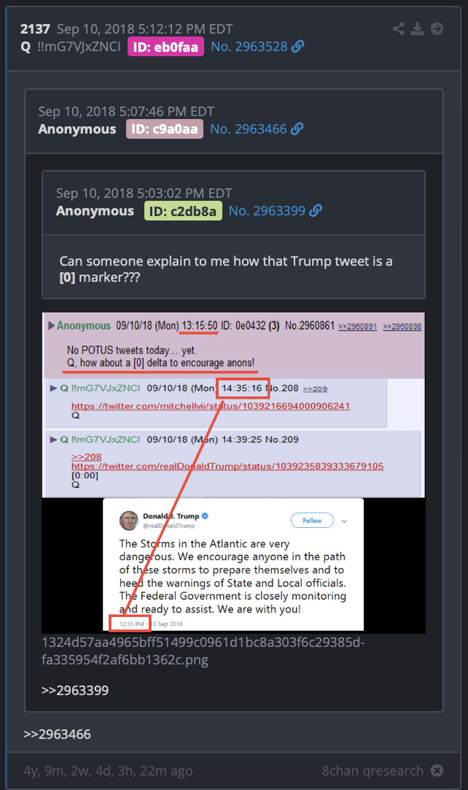The image size is (468, 790).
Task: Open post link No. 2963399
Action: 267,210
